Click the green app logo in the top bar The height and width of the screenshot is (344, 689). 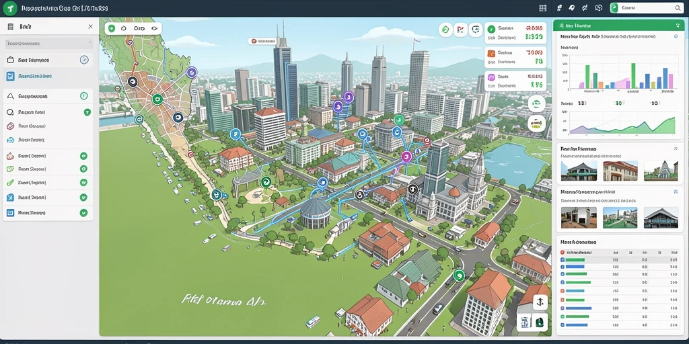(x=11, y=7)
